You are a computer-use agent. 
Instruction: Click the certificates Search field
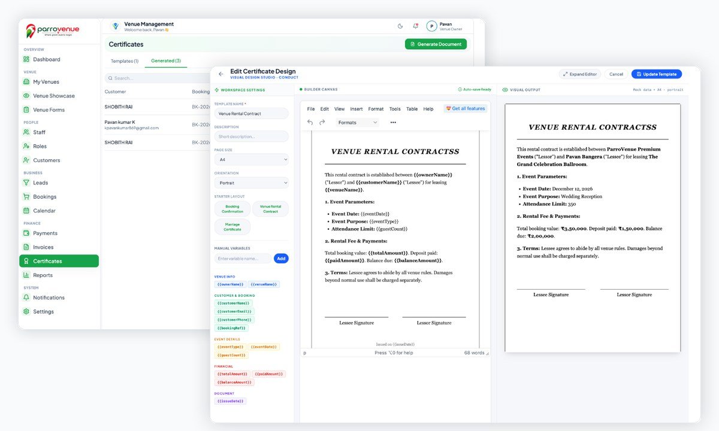pyautogui.click(x=157, y=78)
